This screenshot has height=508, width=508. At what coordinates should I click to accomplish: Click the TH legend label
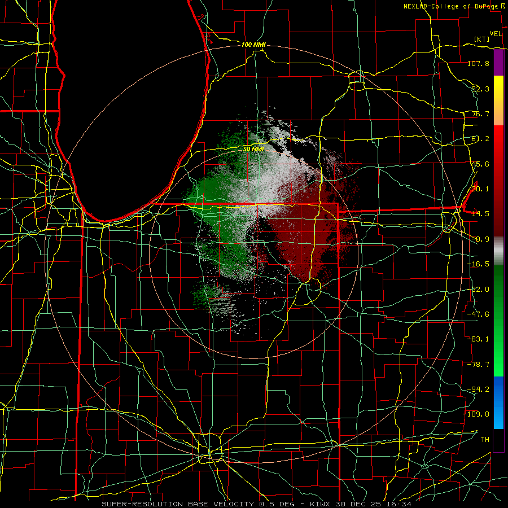(485, 440)
